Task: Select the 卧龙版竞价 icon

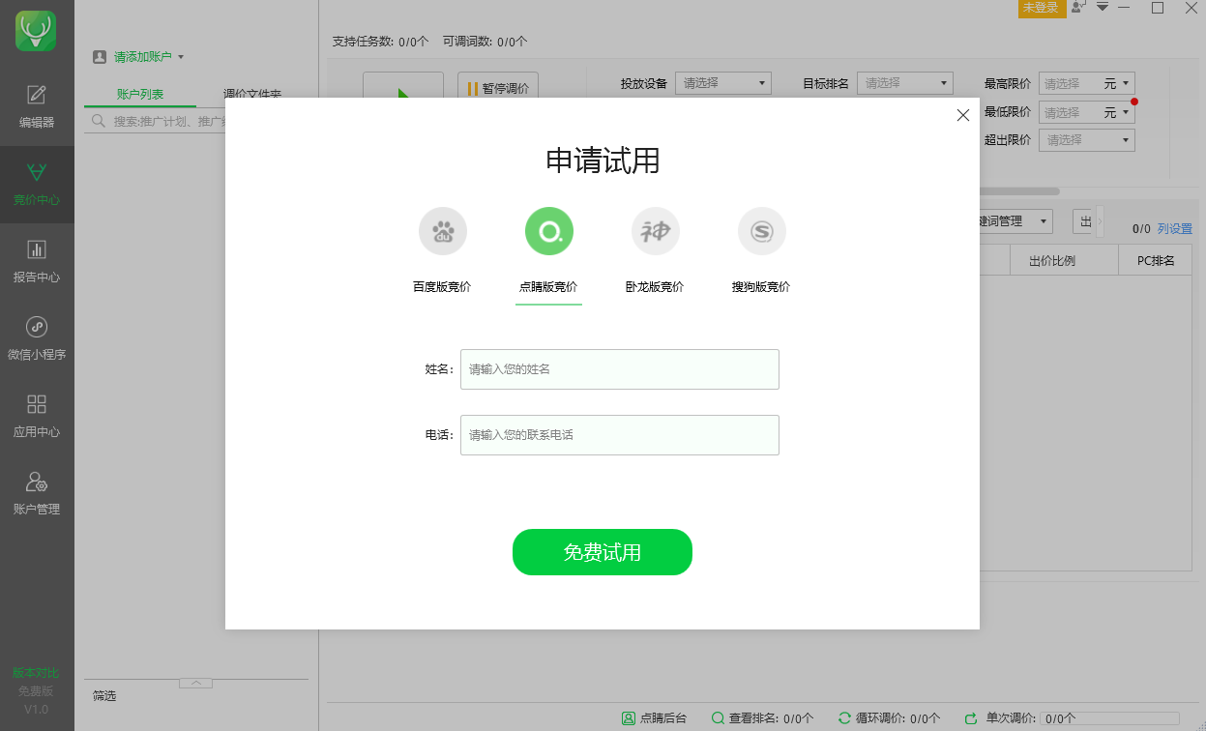Action: point(656,231)
